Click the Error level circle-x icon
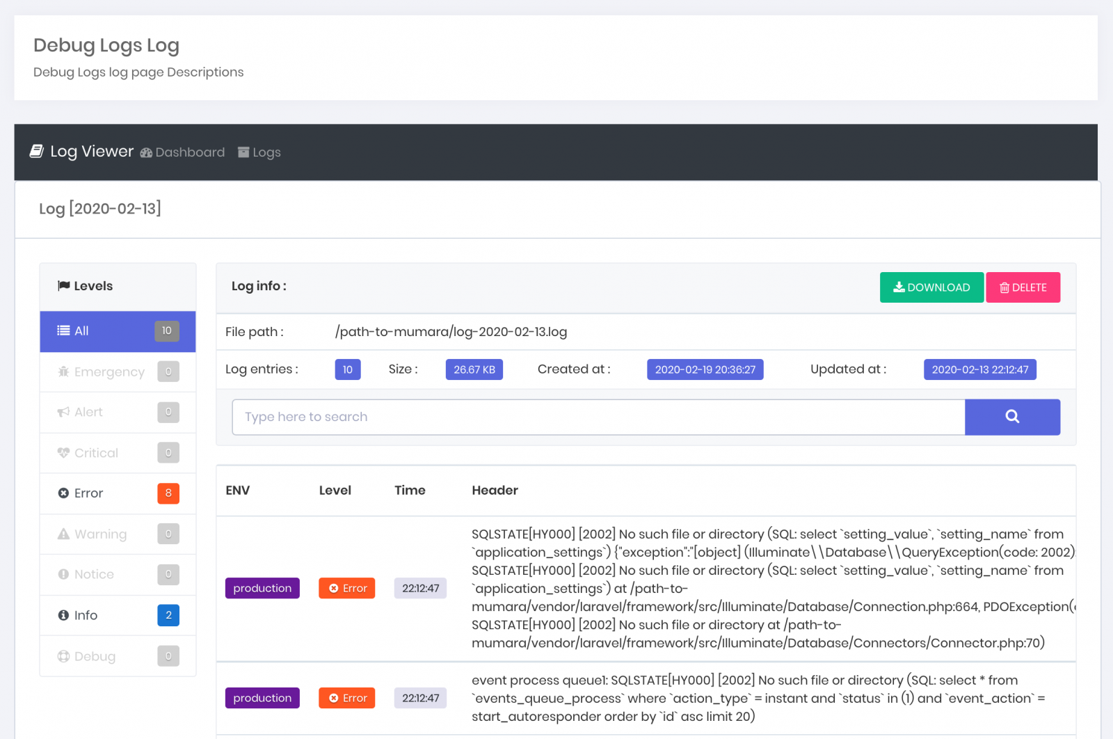Screen dimensions: 1113x739 point(63,493)
